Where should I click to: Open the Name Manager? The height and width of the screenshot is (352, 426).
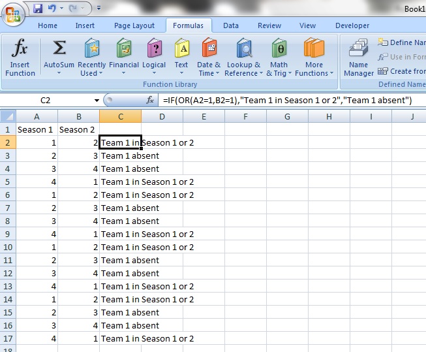[x=358, y=57]
